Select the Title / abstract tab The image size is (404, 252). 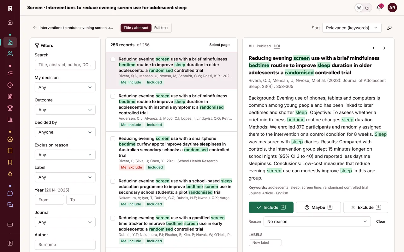tap(136, 28)
